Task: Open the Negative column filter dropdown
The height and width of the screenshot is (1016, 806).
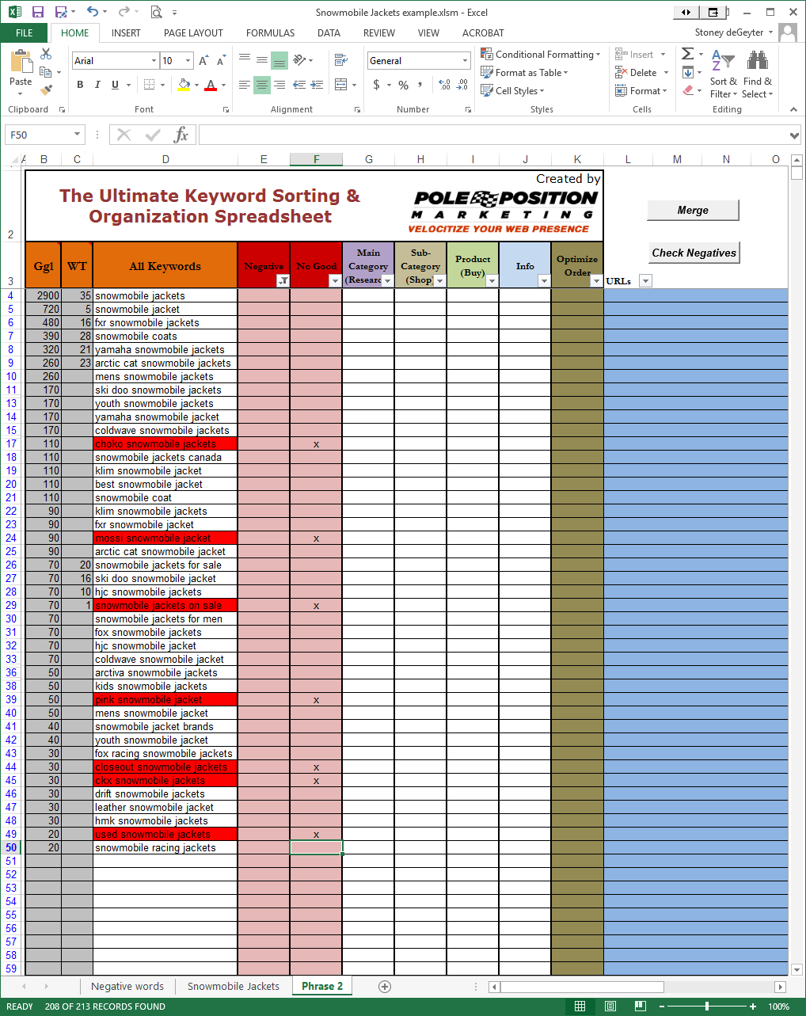Action: coord(283,281)
